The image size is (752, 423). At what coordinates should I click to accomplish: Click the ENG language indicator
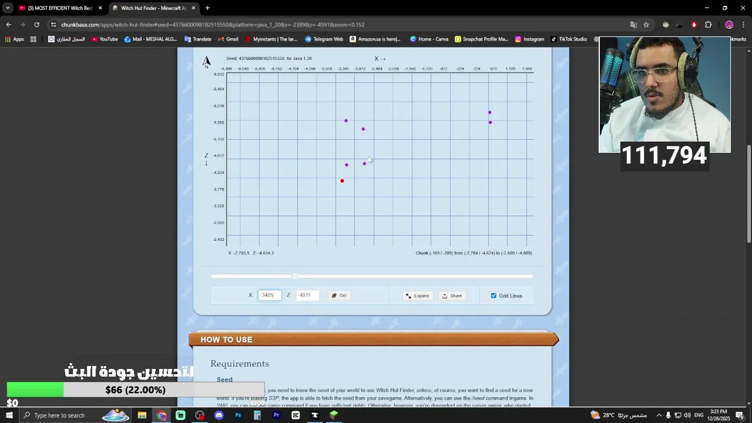point(699,415)
